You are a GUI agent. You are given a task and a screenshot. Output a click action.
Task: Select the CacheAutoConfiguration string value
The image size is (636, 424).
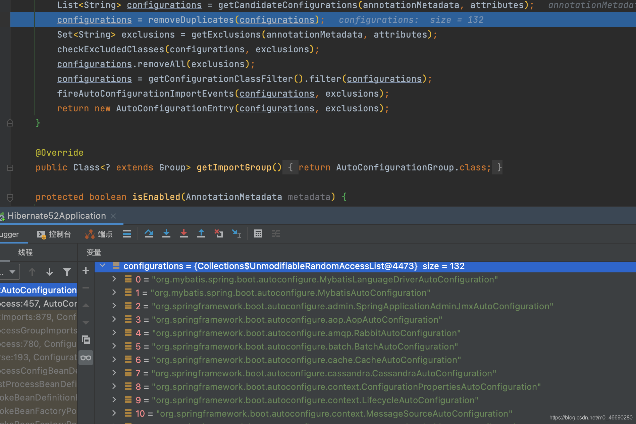click(x=306, y=360)
